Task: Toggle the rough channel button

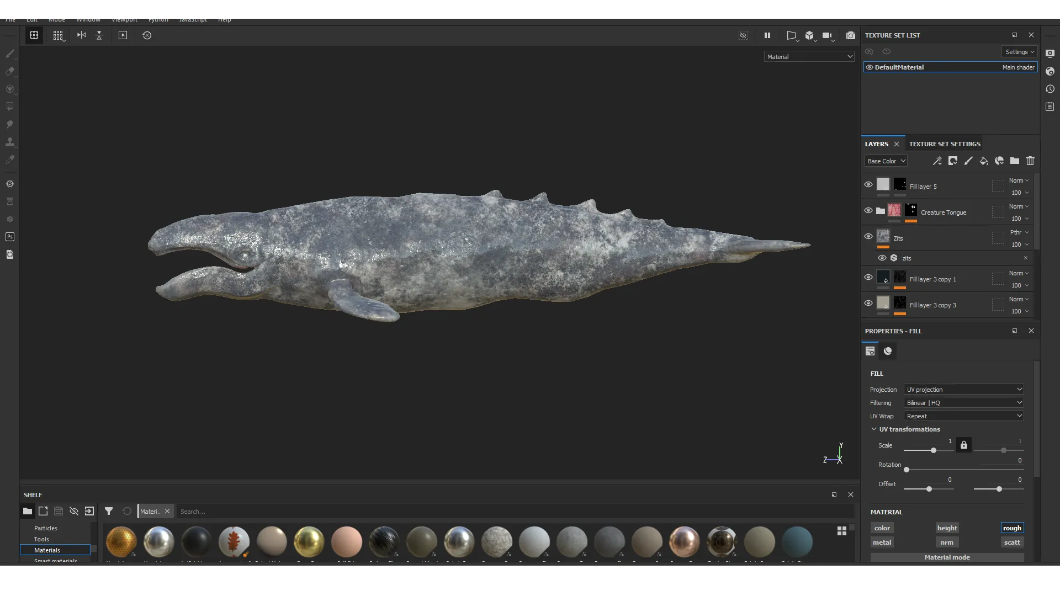Action: (x=1012, y=528)
